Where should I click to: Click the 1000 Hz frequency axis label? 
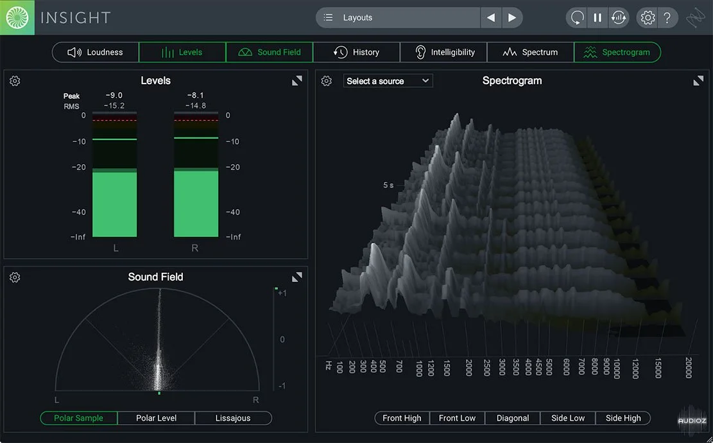(419, 369)
